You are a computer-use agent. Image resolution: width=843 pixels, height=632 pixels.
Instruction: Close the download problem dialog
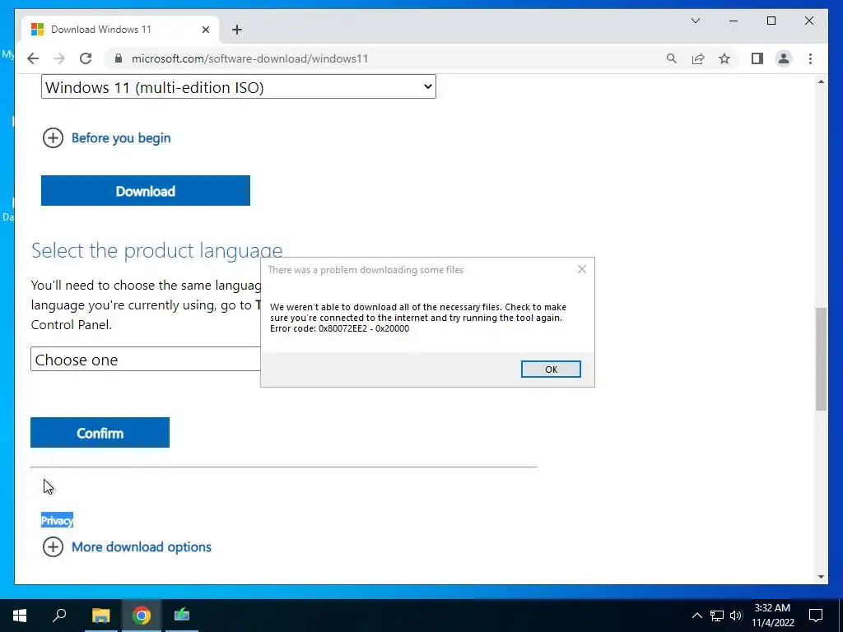click(582, 269)
